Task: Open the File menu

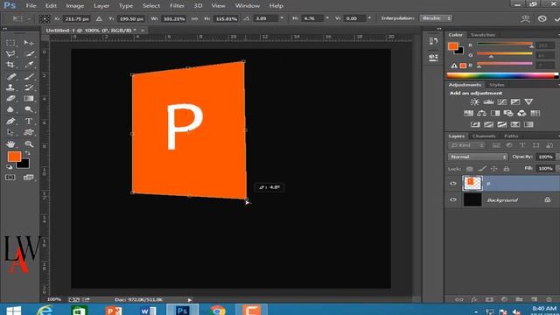Action: (x=31, y=6)
